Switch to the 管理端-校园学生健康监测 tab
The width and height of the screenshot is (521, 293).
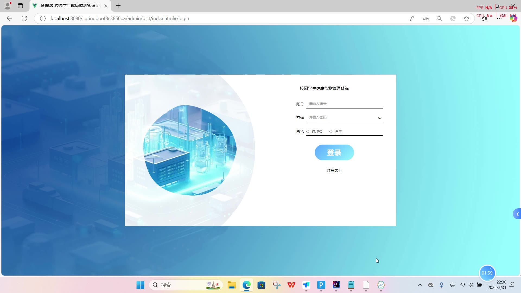[70, 6]
